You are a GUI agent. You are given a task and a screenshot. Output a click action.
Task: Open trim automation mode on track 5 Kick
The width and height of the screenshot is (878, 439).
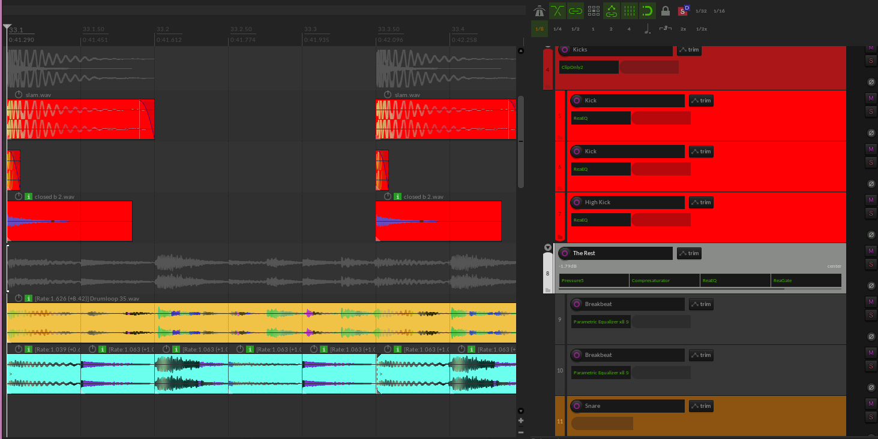[701, 101]
